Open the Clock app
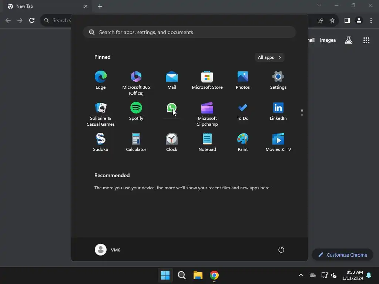This screenshot has width=379, height=284. [x=172, y=142]
